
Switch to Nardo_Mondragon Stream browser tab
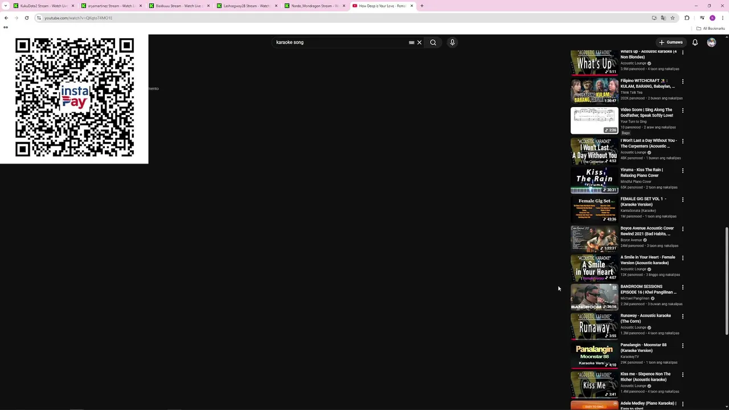tap(315, 6)
